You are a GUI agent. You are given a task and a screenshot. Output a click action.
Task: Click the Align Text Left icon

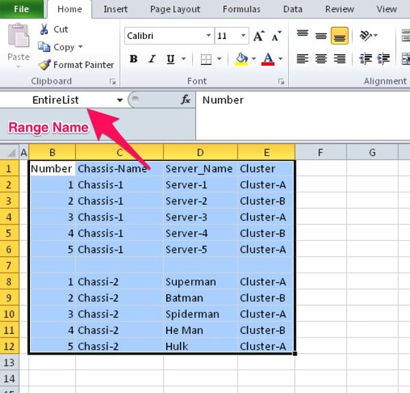point(302,59)
